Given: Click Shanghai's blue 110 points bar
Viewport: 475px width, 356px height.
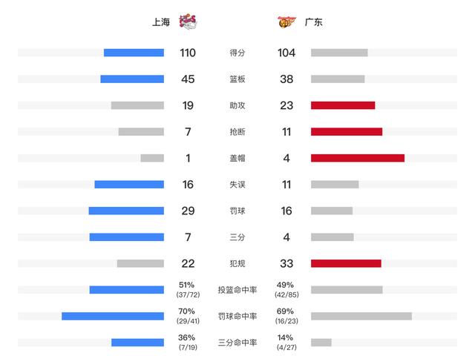Looking at the screenshot, I should [x=134, y=53].
